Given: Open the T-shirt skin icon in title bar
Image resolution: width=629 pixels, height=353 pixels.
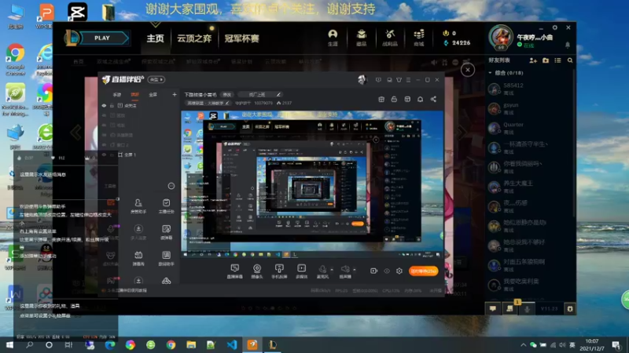Looking at the screenshot, I should (399, 80).
